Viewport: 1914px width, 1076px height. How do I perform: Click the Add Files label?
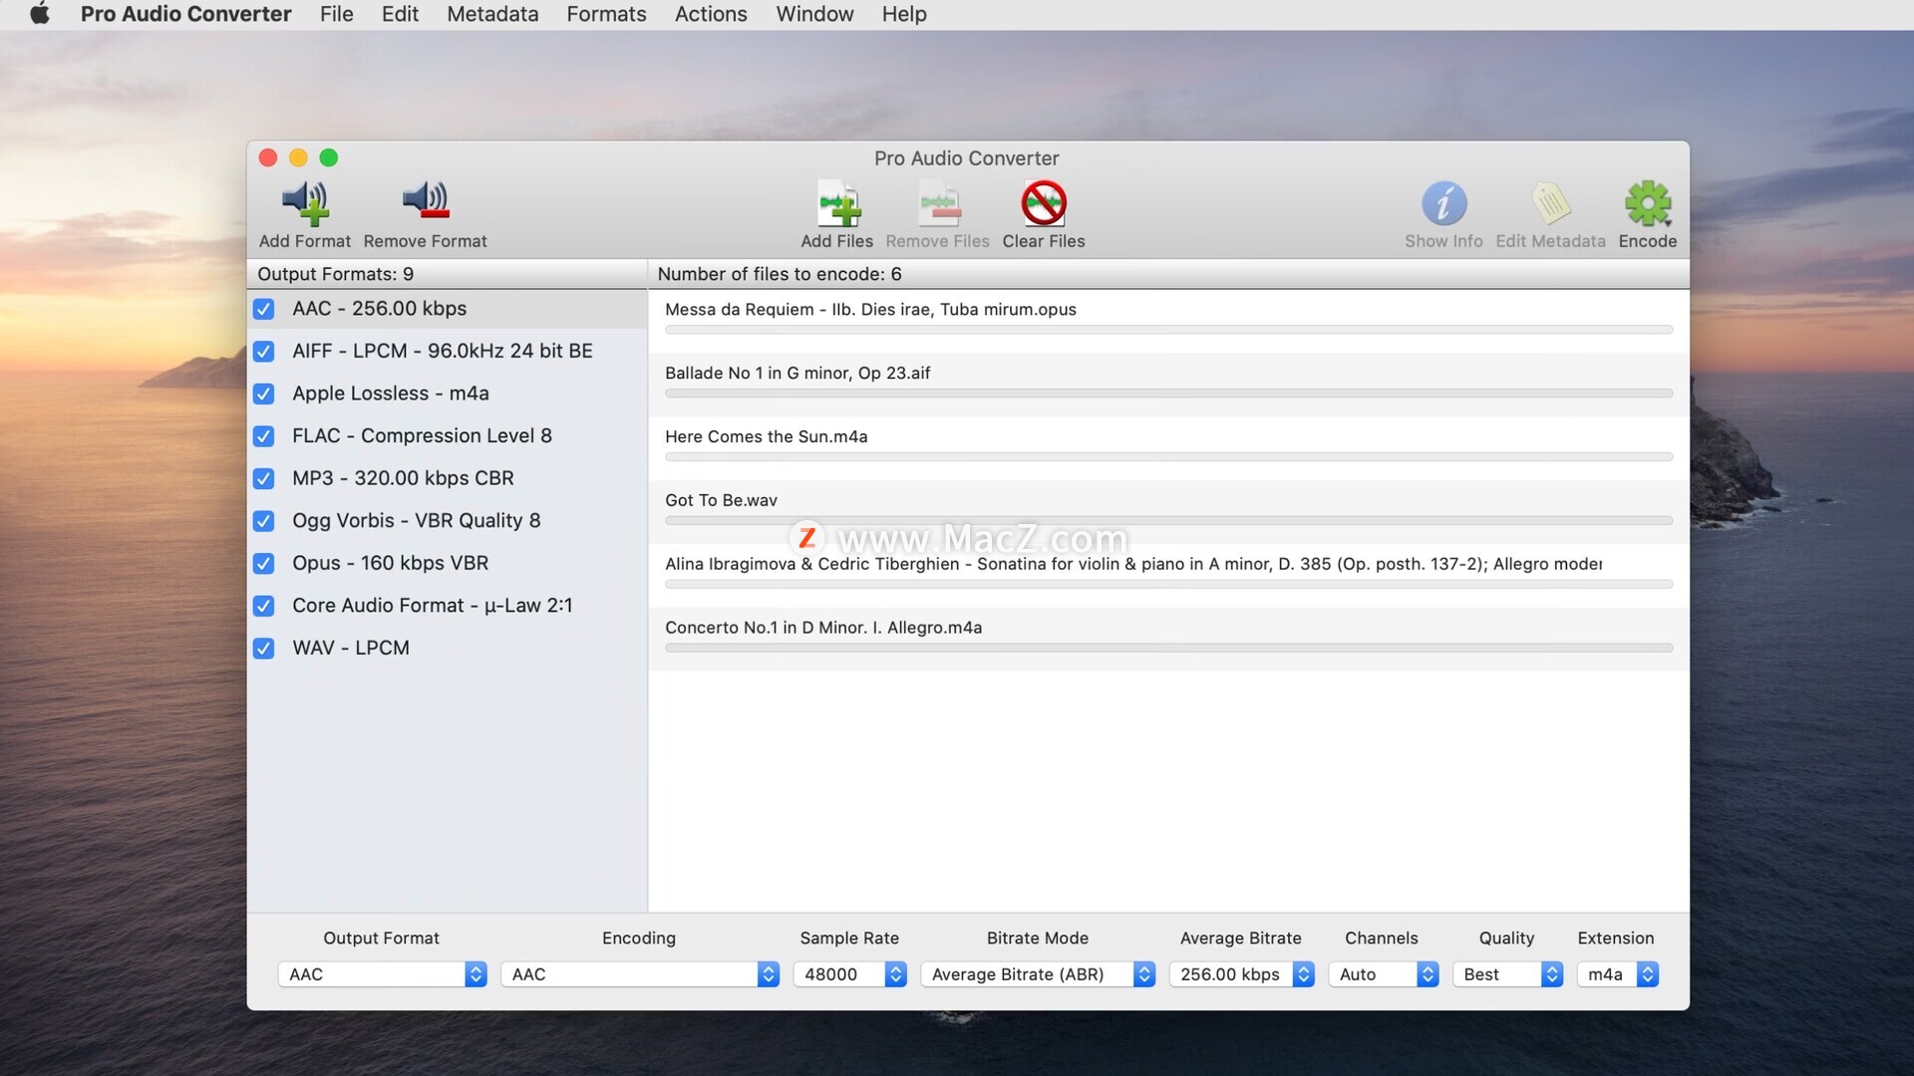837,241
